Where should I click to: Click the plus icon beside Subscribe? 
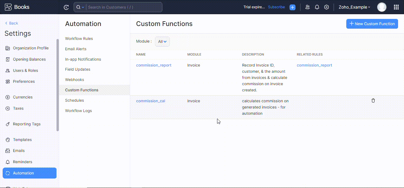point(292,7)
